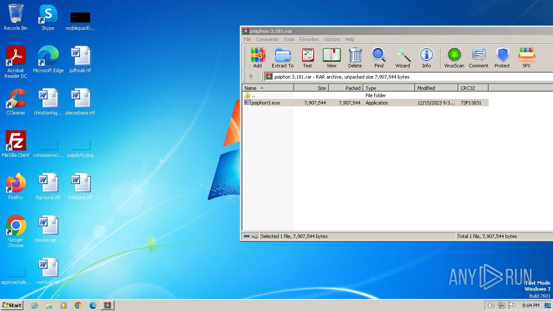Click the Delete trash icon
Screen dimensions: 553x311
click(355, 58)
